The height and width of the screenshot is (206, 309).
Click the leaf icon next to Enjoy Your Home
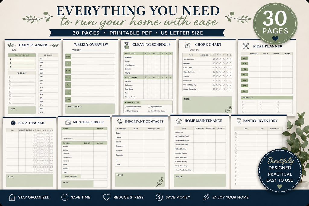(206, 197)
